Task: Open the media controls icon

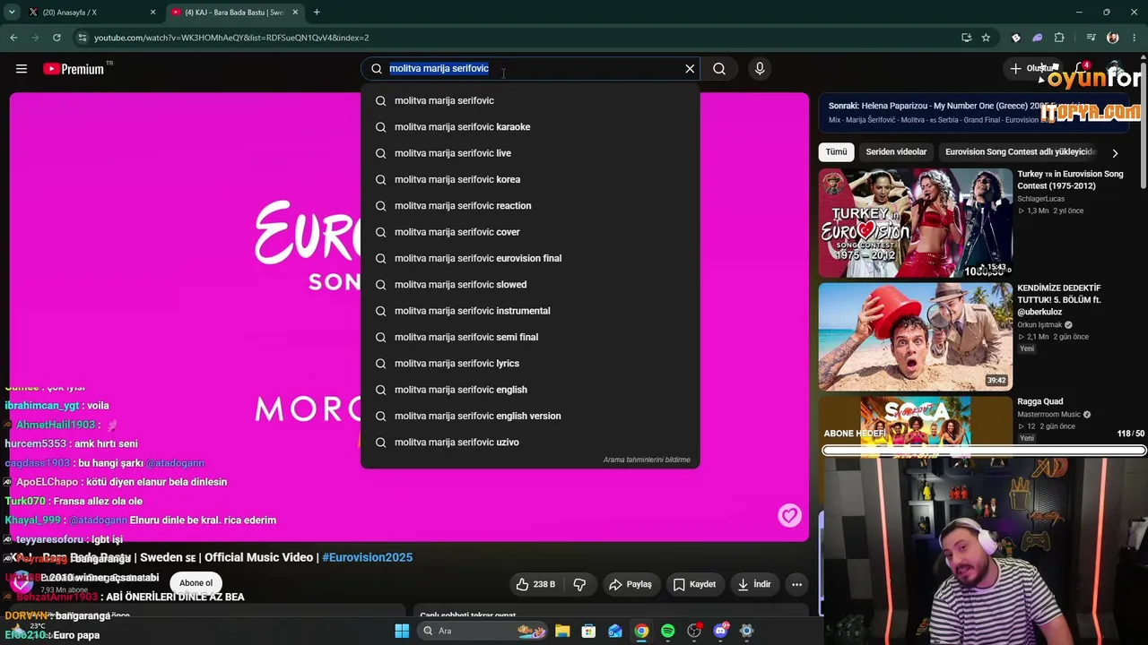Action: pos(1091,38)
